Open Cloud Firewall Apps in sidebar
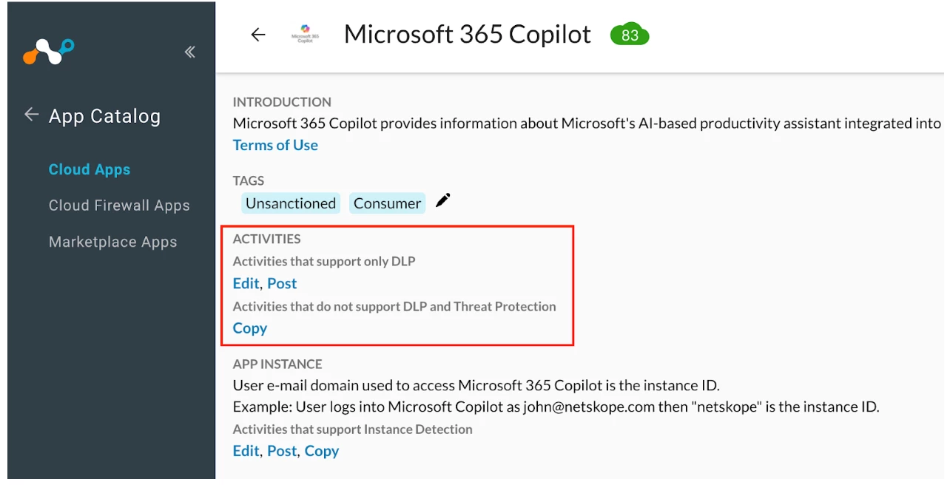Viewport: 950px width, 485px height. click(119, 206)
